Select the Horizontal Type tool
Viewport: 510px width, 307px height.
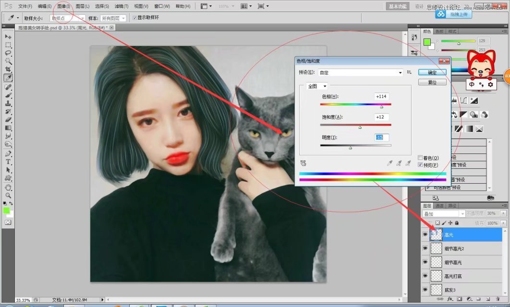(8, 162)
